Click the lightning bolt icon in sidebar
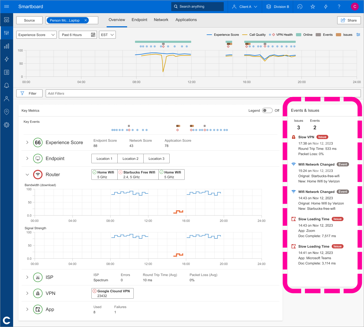 tap(7, 59)
